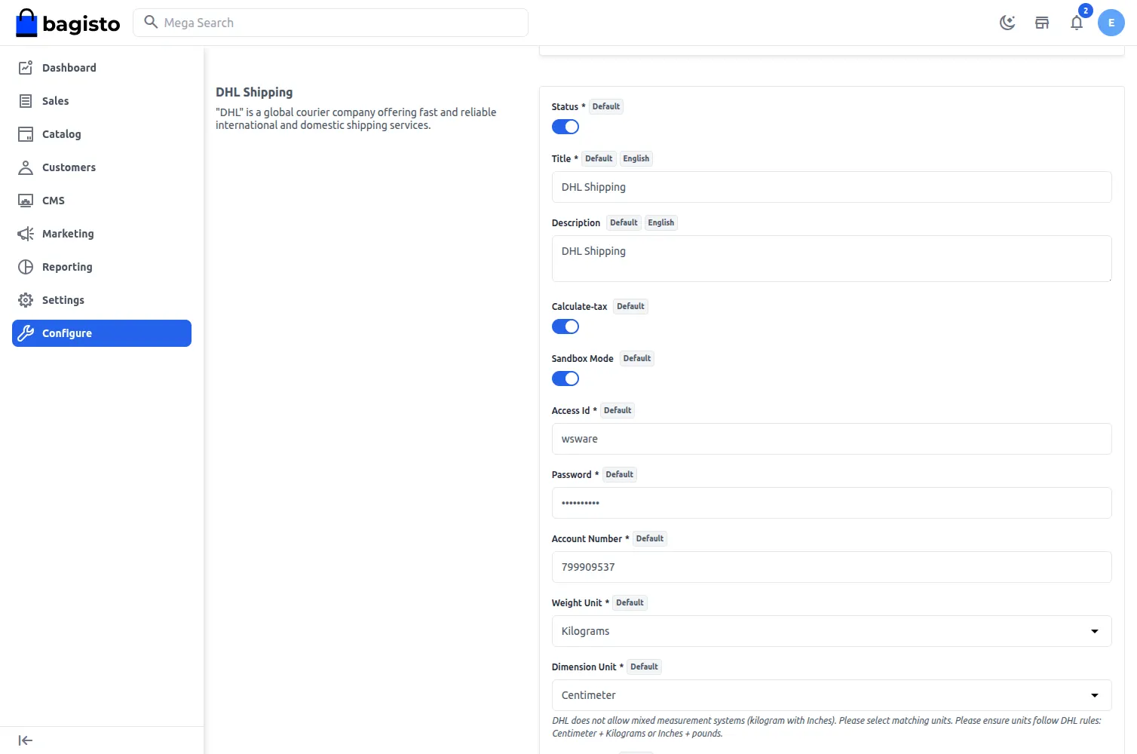Select the Customers icon
The width and height of the screenshot is (1137, 754).
click(25, 167)
